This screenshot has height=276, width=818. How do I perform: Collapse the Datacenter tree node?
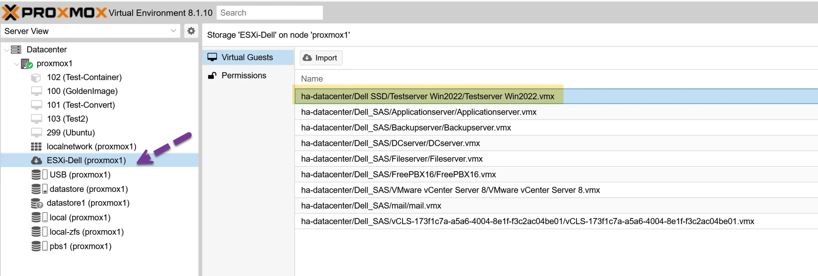6,50
